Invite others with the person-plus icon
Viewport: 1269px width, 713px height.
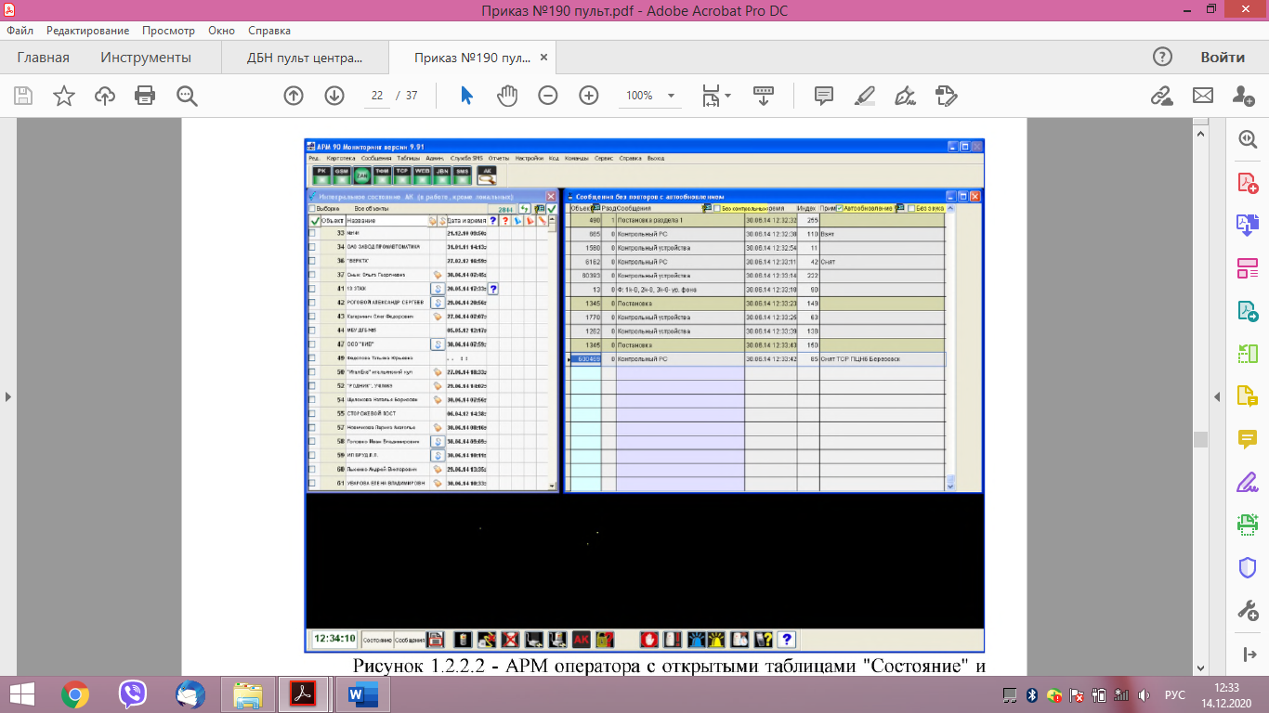tap(1244, 96)
